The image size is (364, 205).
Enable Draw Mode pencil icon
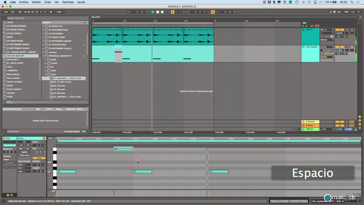331,12
